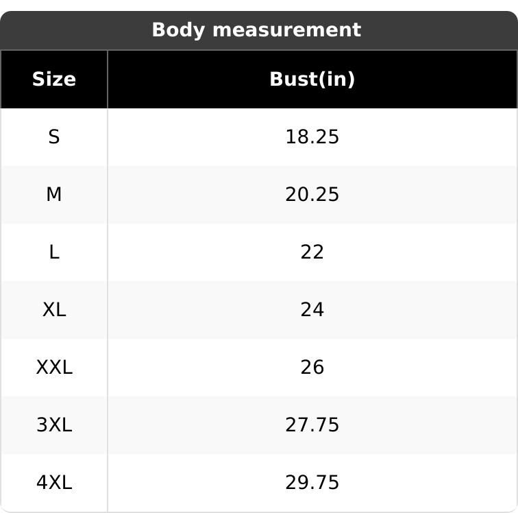The height and width of the screenshot is (513, 518).
Task: Click the size label beside bust 22
Action: pyautogui.click(x=54, y=252)
